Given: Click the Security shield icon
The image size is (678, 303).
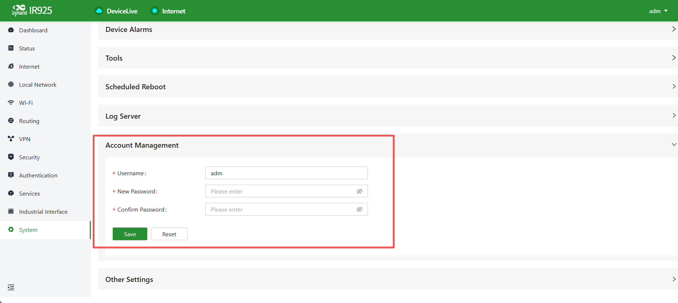Looking at the screenshot, I should click(x=11, y=157).
